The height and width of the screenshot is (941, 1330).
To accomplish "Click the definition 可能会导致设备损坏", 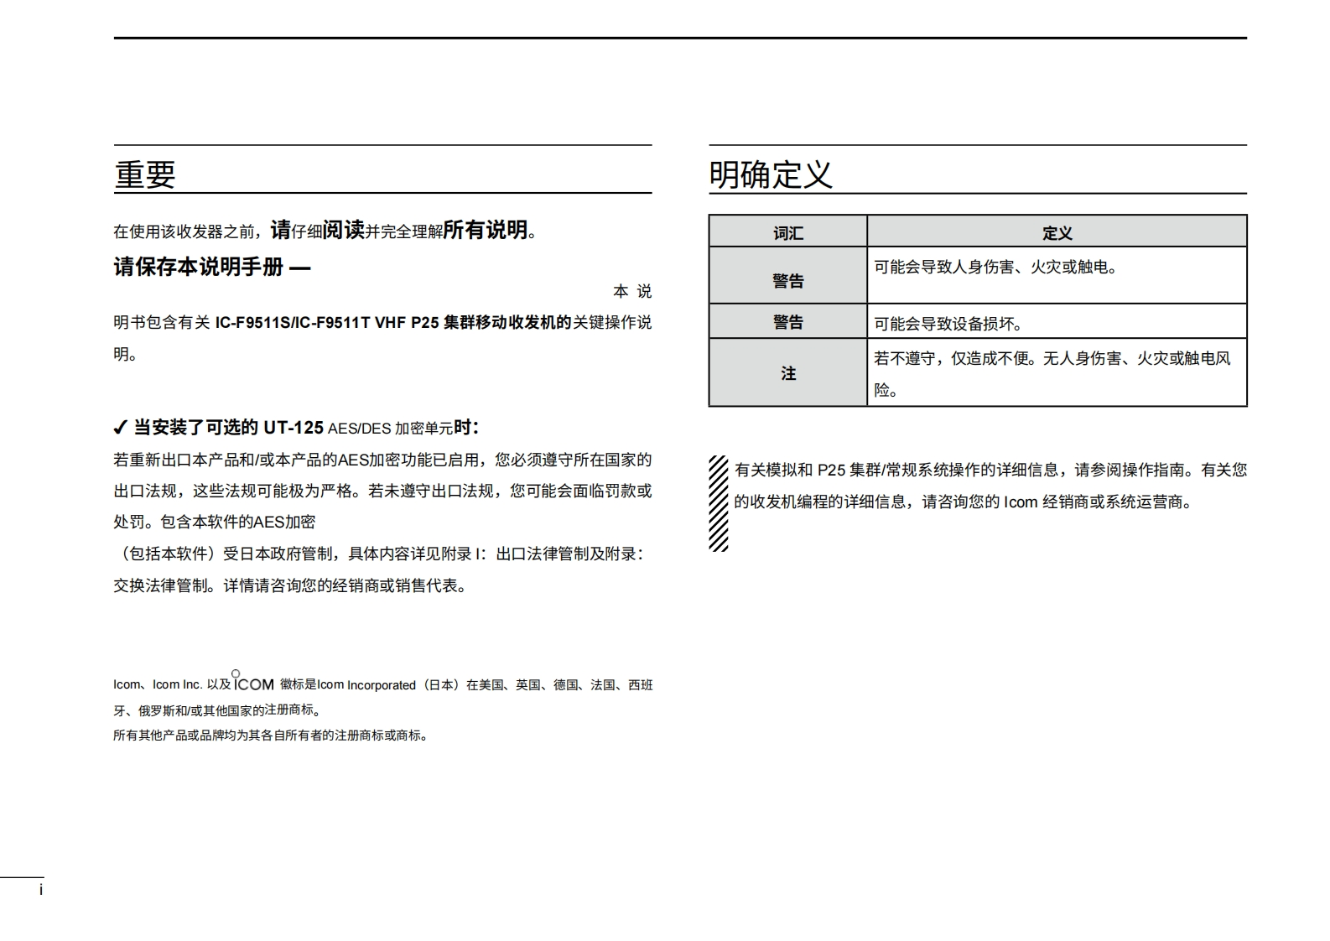I will tap(948, 324).
